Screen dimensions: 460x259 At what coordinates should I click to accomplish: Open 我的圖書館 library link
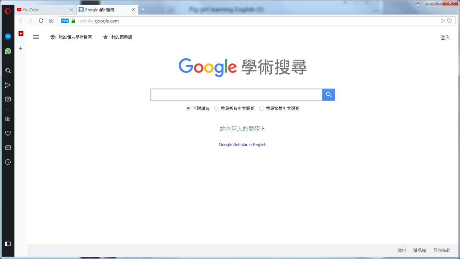tap(118, 37)
